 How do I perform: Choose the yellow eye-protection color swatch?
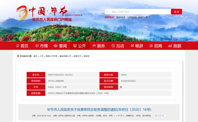coord(154,116)
